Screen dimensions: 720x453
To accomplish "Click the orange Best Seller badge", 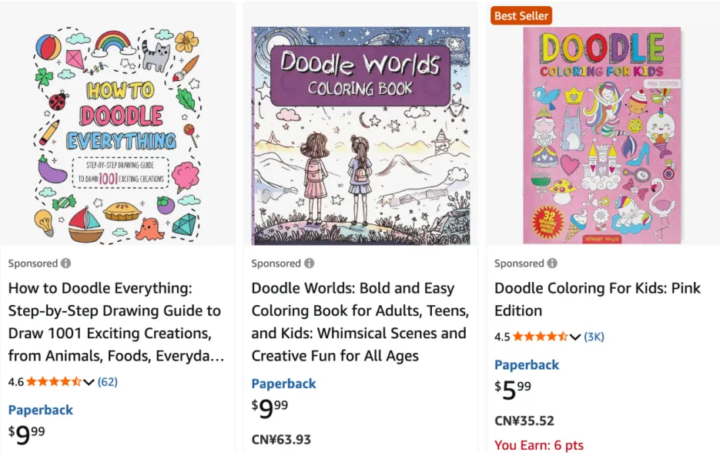I will (x=521, y=15).
